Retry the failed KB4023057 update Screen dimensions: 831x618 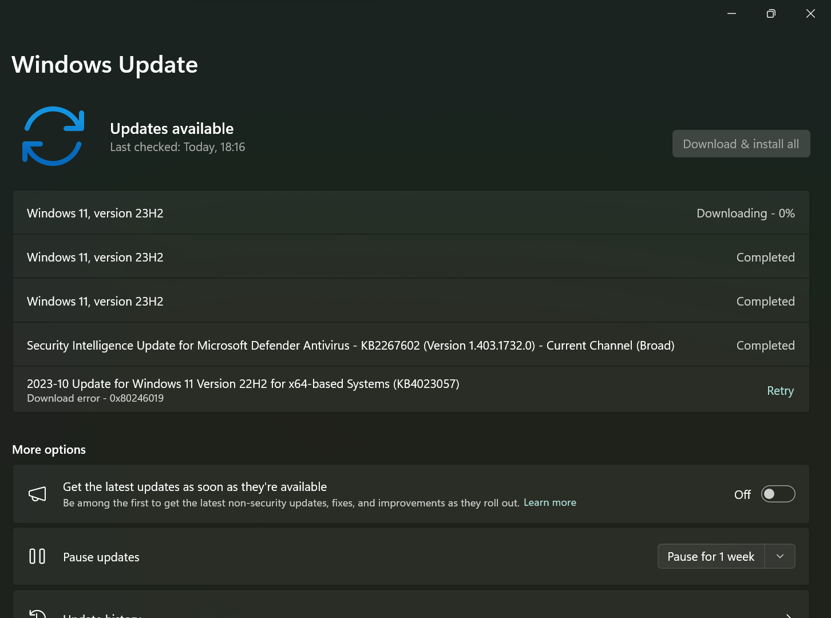tap(780, 390)
